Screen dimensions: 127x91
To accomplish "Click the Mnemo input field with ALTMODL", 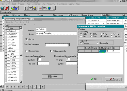I will click(x=41, y=29).
